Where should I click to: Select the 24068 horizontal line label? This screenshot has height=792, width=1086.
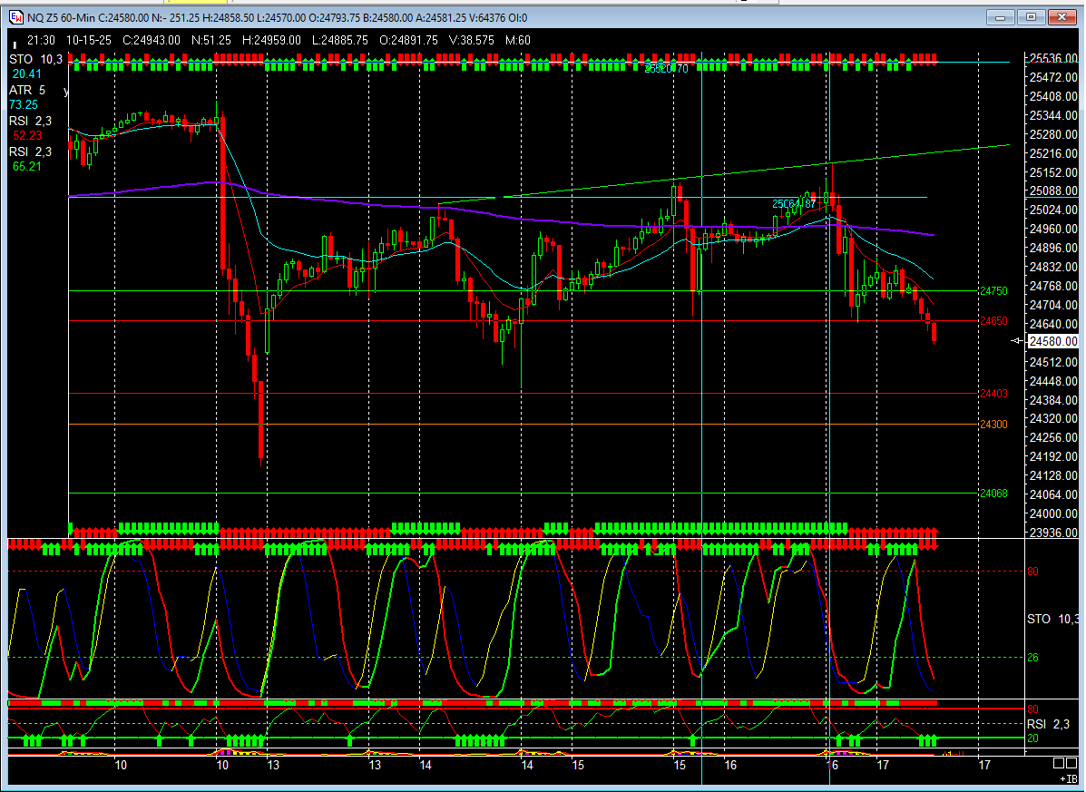coord(993,494)
